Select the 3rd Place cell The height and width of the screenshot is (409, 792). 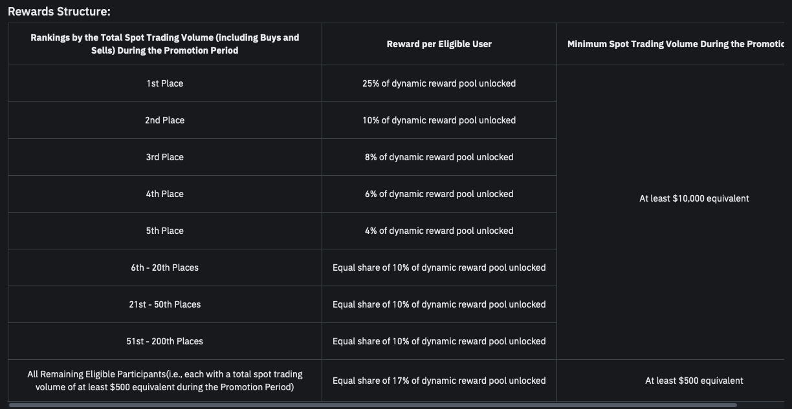click(x=164, y=157)
